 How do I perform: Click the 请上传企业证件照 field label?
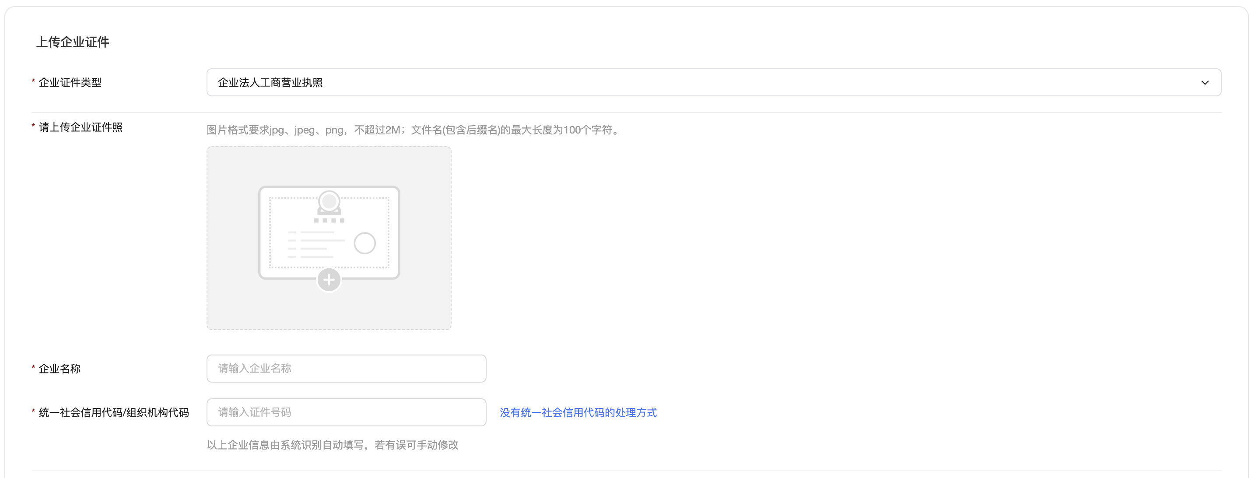pyautogui.click(x=81, y=127)
